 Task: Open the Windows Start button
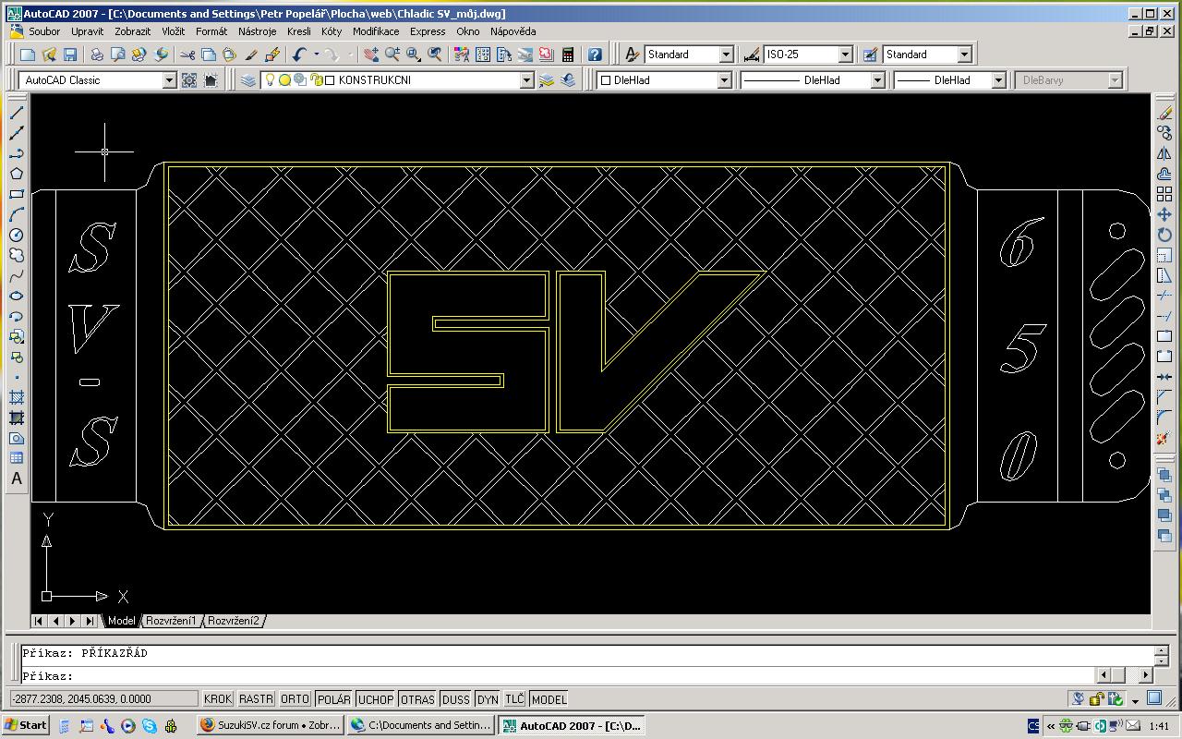pos(26,725)
